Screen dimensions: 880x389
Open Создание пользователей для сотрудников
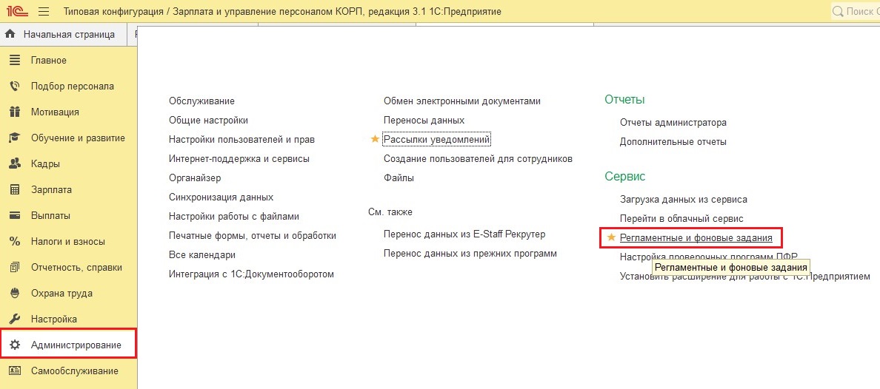click(479, 158)
